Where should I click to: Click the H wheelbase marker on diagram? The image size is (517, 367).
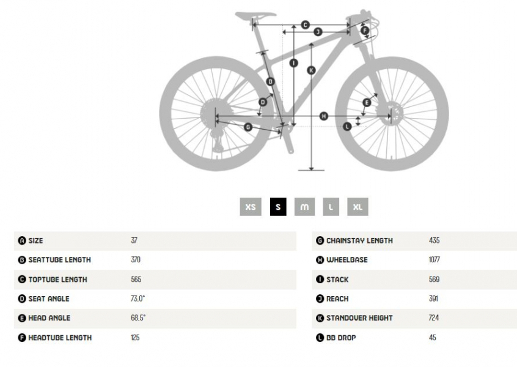[324, 116]
